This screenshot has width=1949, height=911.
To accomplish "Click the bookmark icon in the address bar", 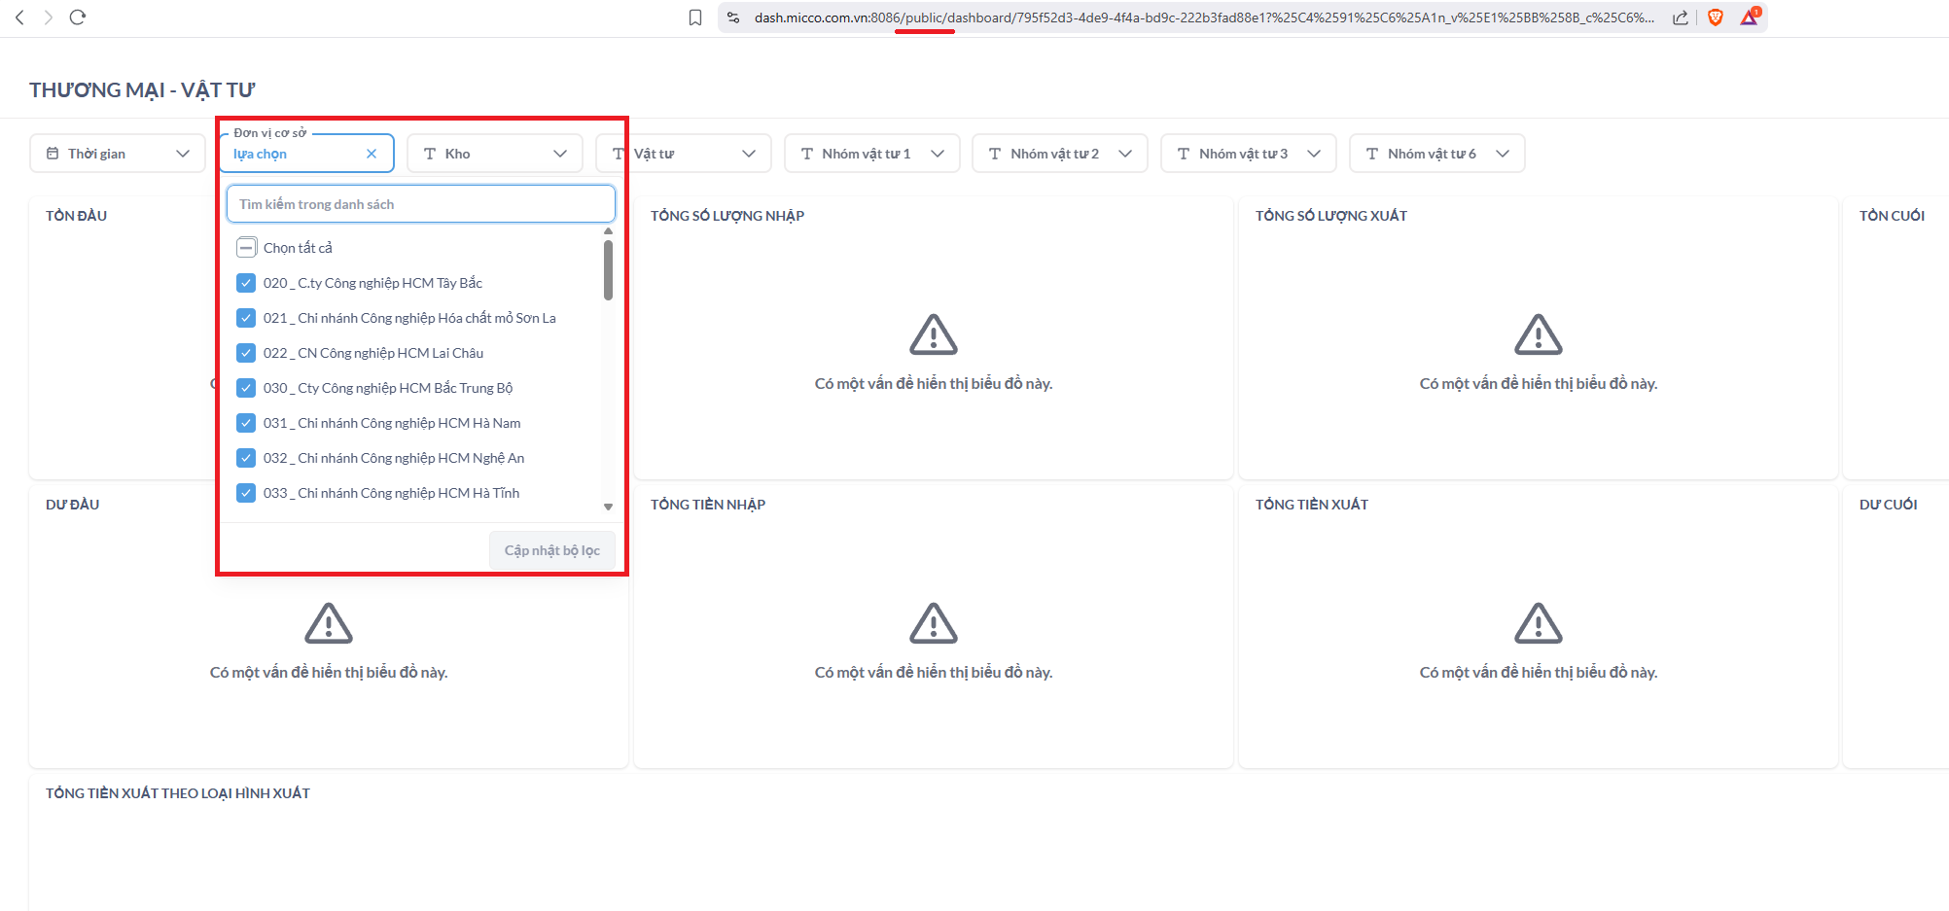I will 695,18.
